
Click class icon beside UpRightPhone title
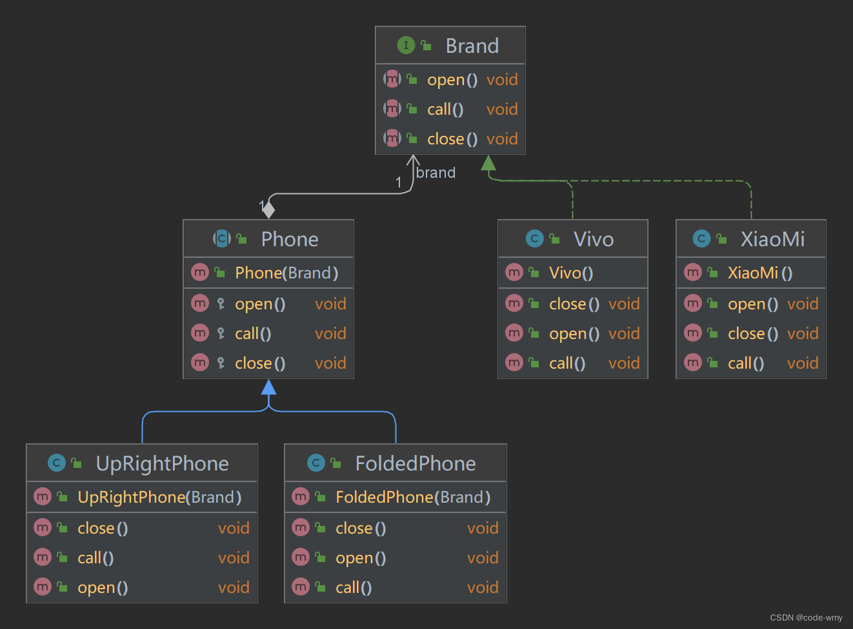pos(57,463)
